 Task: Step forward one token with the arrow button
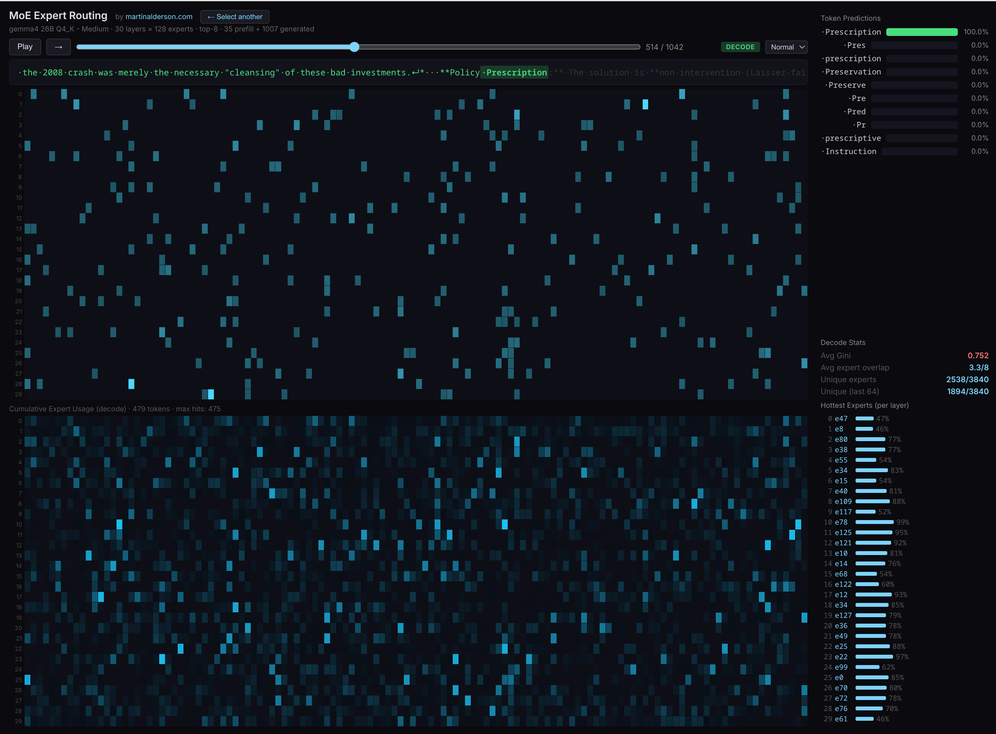coord(58,47)
